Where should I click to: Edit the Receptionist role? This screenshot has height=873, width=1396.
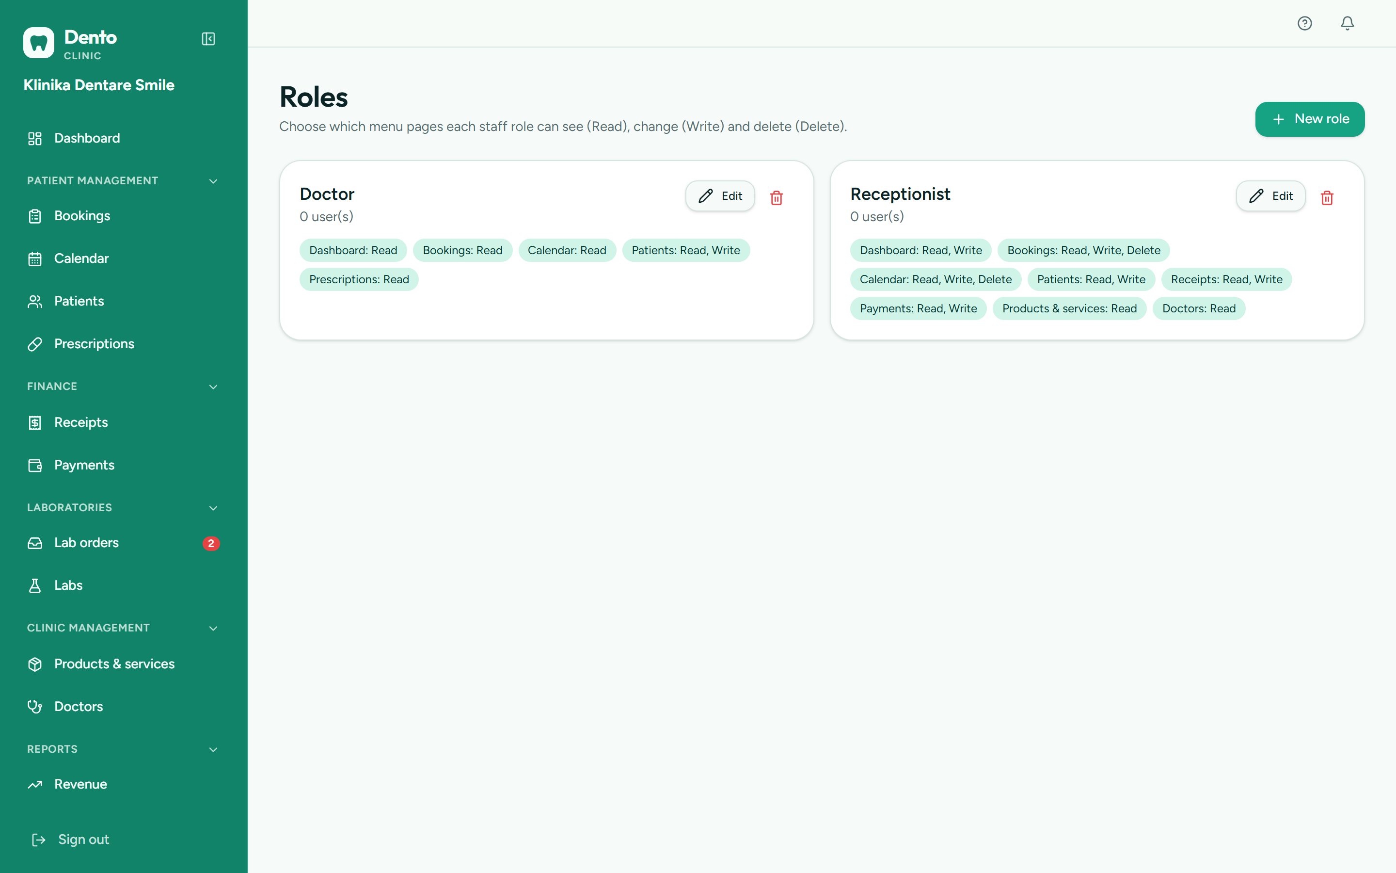coord(1270,196)
